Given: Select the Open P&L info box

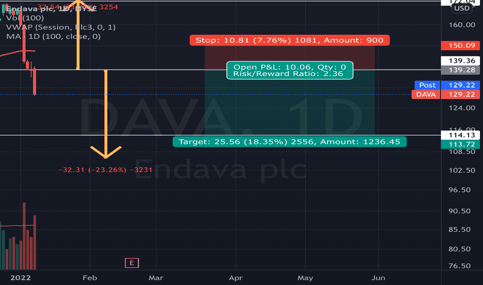Looking at the screenshot, I should [290, 70].
